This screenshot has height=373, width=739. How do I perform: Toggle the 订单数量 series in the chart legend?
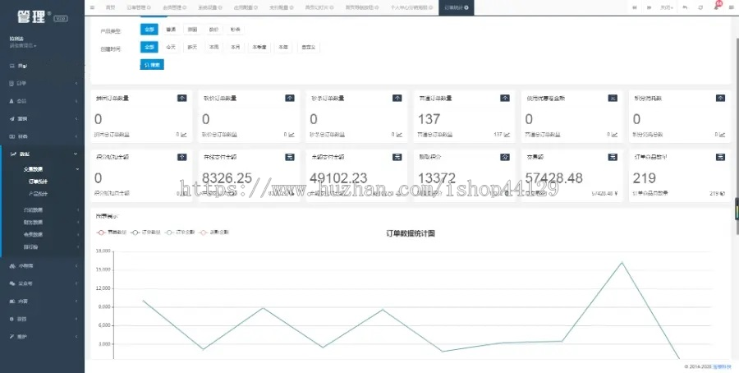coord(145,233)
